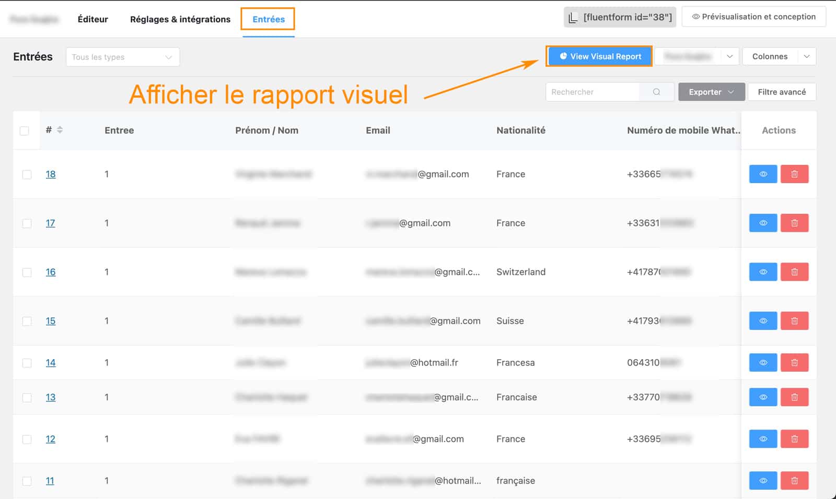The image size is (836, 499).
Task: Sort entries using the # column sort arrows
Action: (60, 130)
